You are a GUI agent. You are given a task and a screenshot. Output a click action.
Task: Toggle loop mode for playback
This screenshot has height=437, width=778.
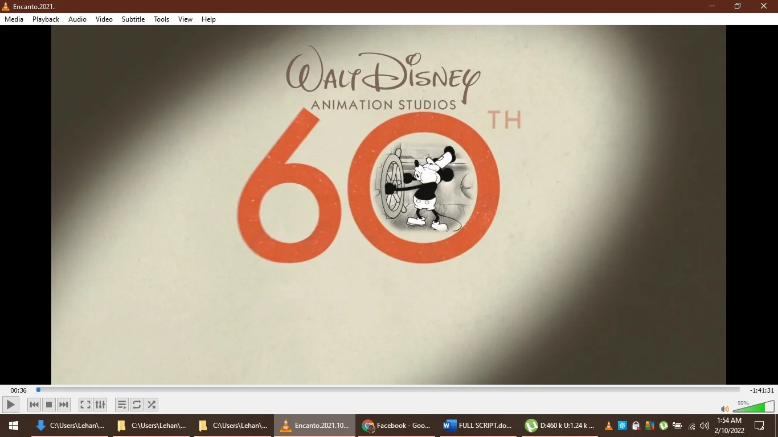click(x=137, y=405)
